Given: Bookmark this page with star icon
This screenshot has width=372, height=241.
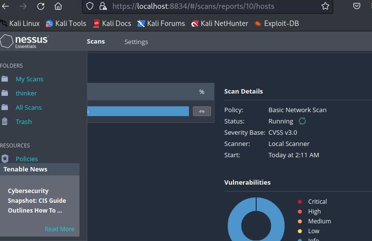Looking at the screenshot, I should point(325,6).
